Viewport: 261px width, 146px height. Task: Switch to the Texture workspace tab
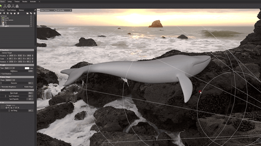pyautogui.click(x=17, y=1)
